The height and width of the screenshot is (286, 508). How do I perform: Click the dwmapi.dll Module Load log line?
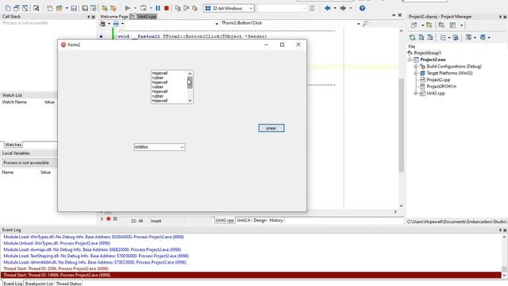click(x=92, y=249)
